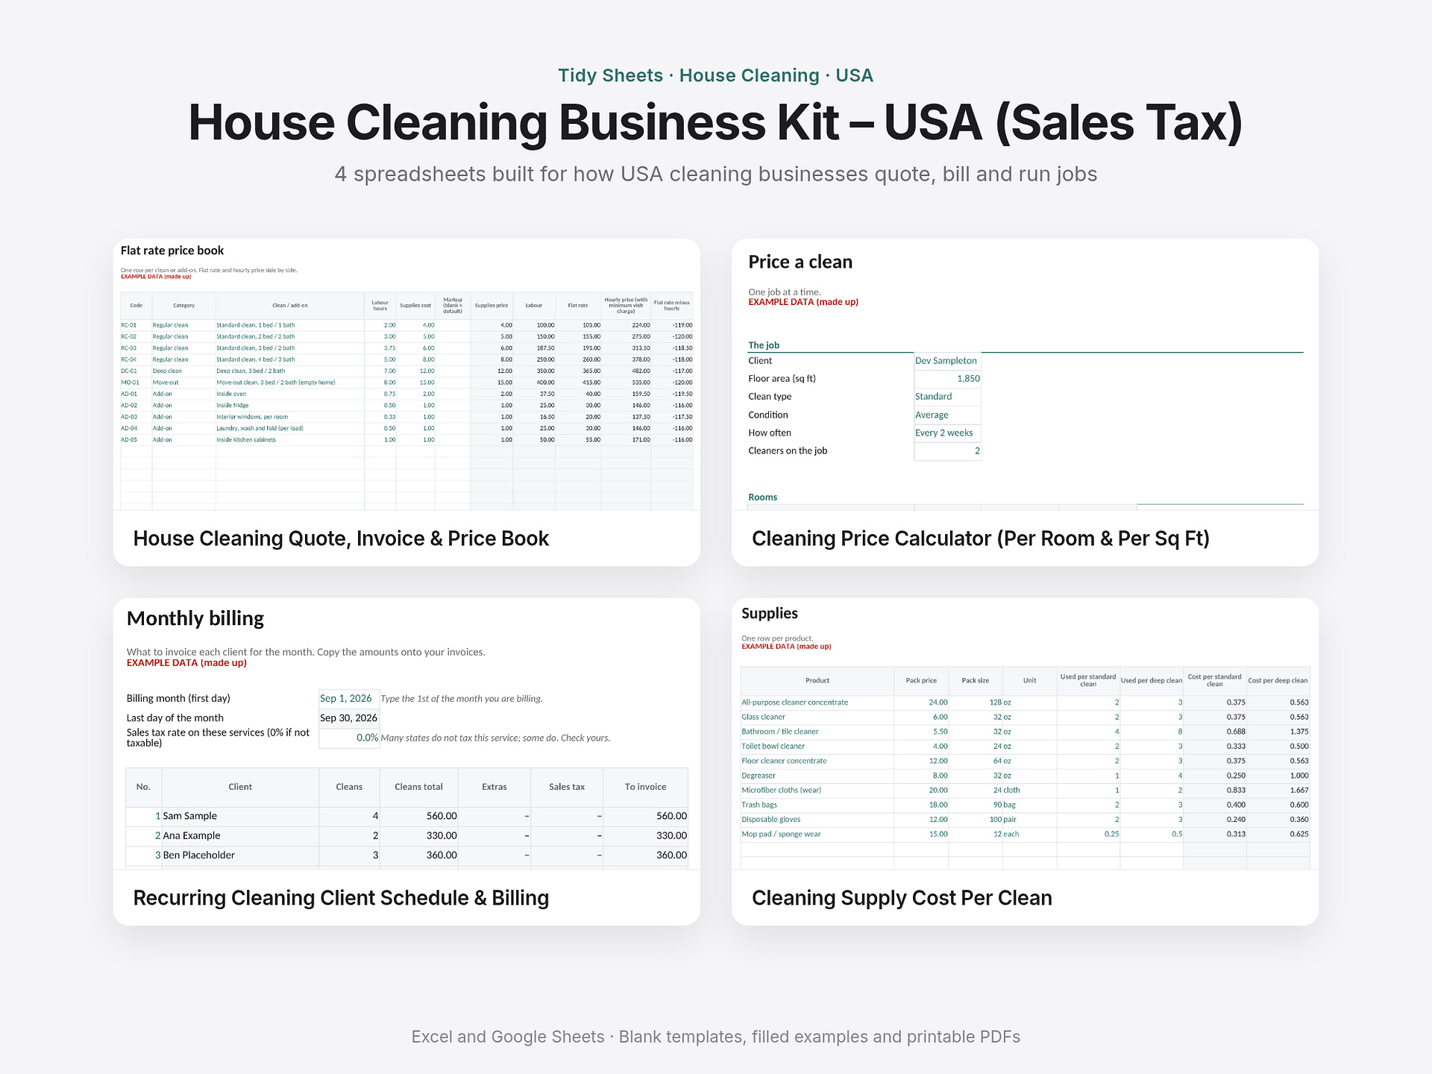The width and height of the screenshot is (1432, 1074).
Task: Open the Price a clean spreadsheet preview
Action: pyautogui.click(x=1025, y=374)
